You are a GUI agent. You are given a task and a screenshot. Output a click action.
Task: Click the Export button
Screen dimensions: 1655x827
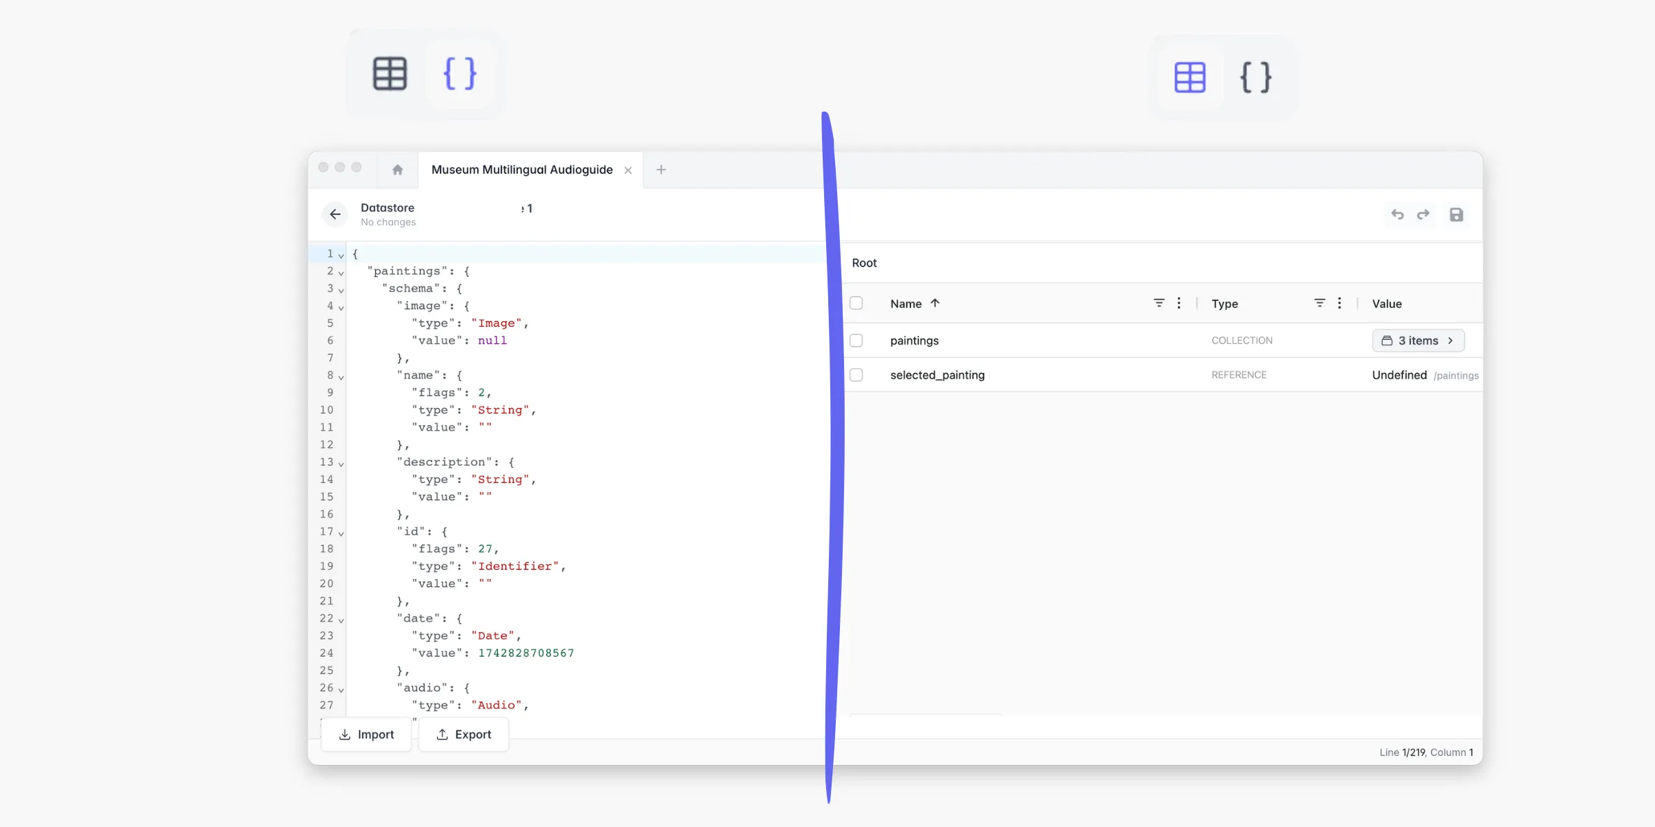[463, 734]
